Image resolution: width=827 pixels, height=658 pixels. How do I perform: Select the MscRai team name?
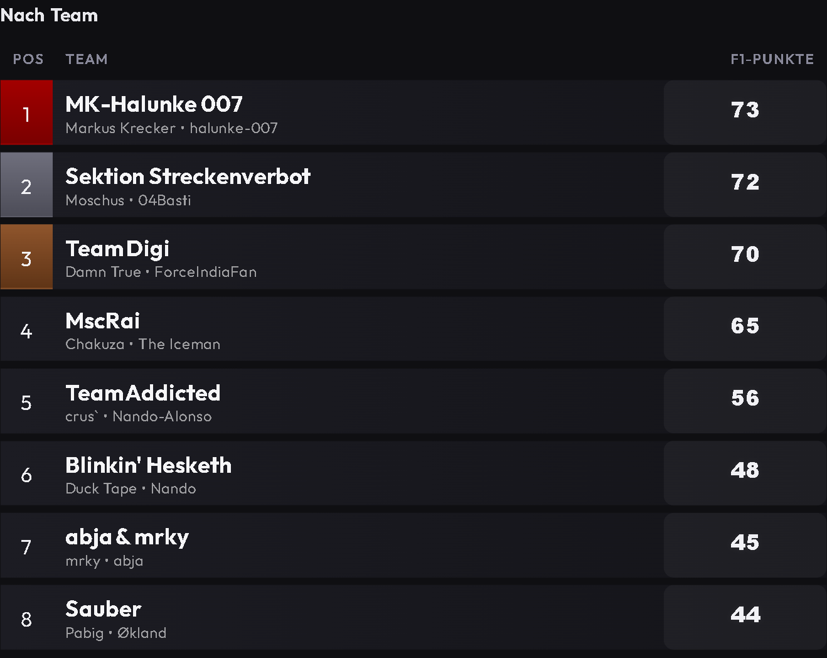102,321
